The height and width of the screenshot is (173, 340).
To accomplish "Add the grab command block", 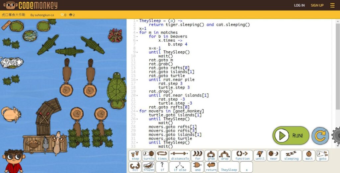I will (x=211, y=155).
